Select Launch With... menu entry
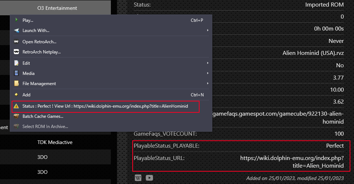This screenshot has height=184, width=354. (x=111, y=30)
